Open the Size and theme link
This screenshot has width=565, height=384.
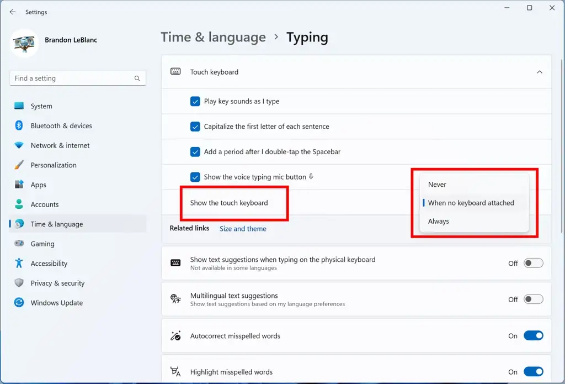pyautogui.click(x=243, y=228)
